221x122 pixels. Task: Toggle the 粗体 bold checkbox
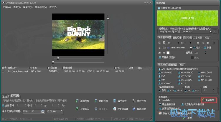coord(194,48)
